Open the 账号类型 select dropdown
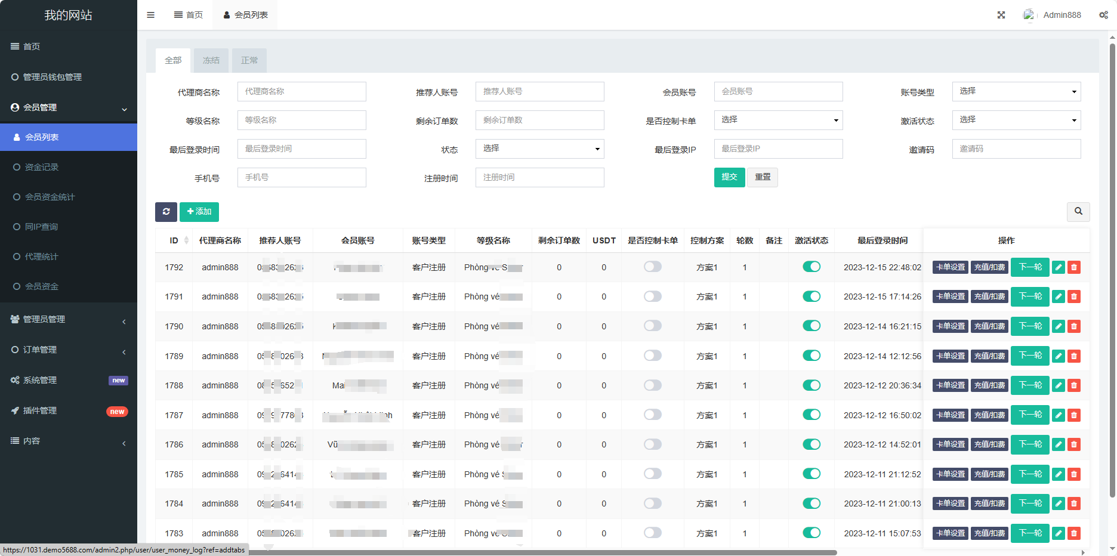This screenshot has height=556, width=1117. [x=1016, y=91]
